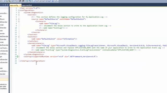Click the Display Object Member List toolbar icon
This screenshot has height=93, width=167.
3,1
